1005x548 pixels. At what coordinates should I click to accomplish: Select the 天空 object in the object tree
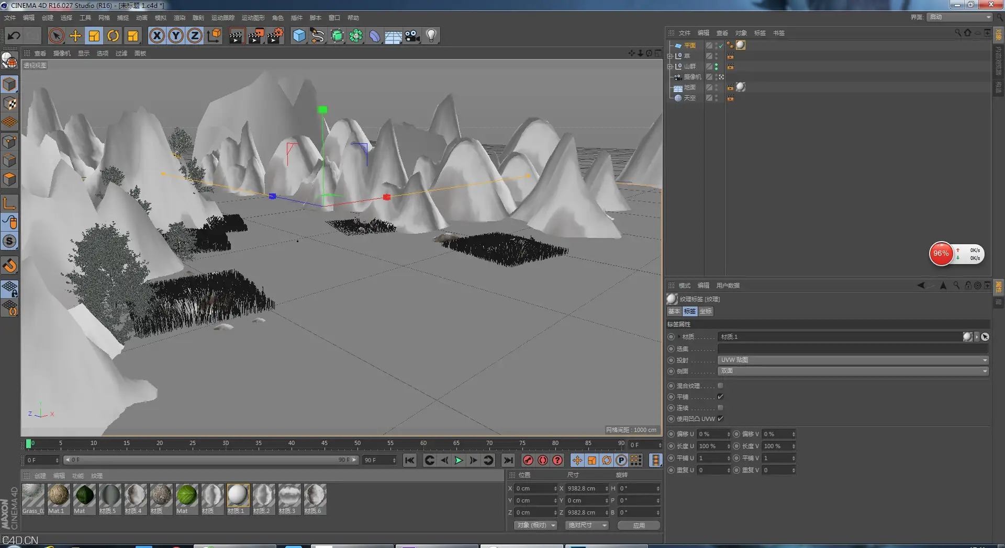[x=689, y=98]
